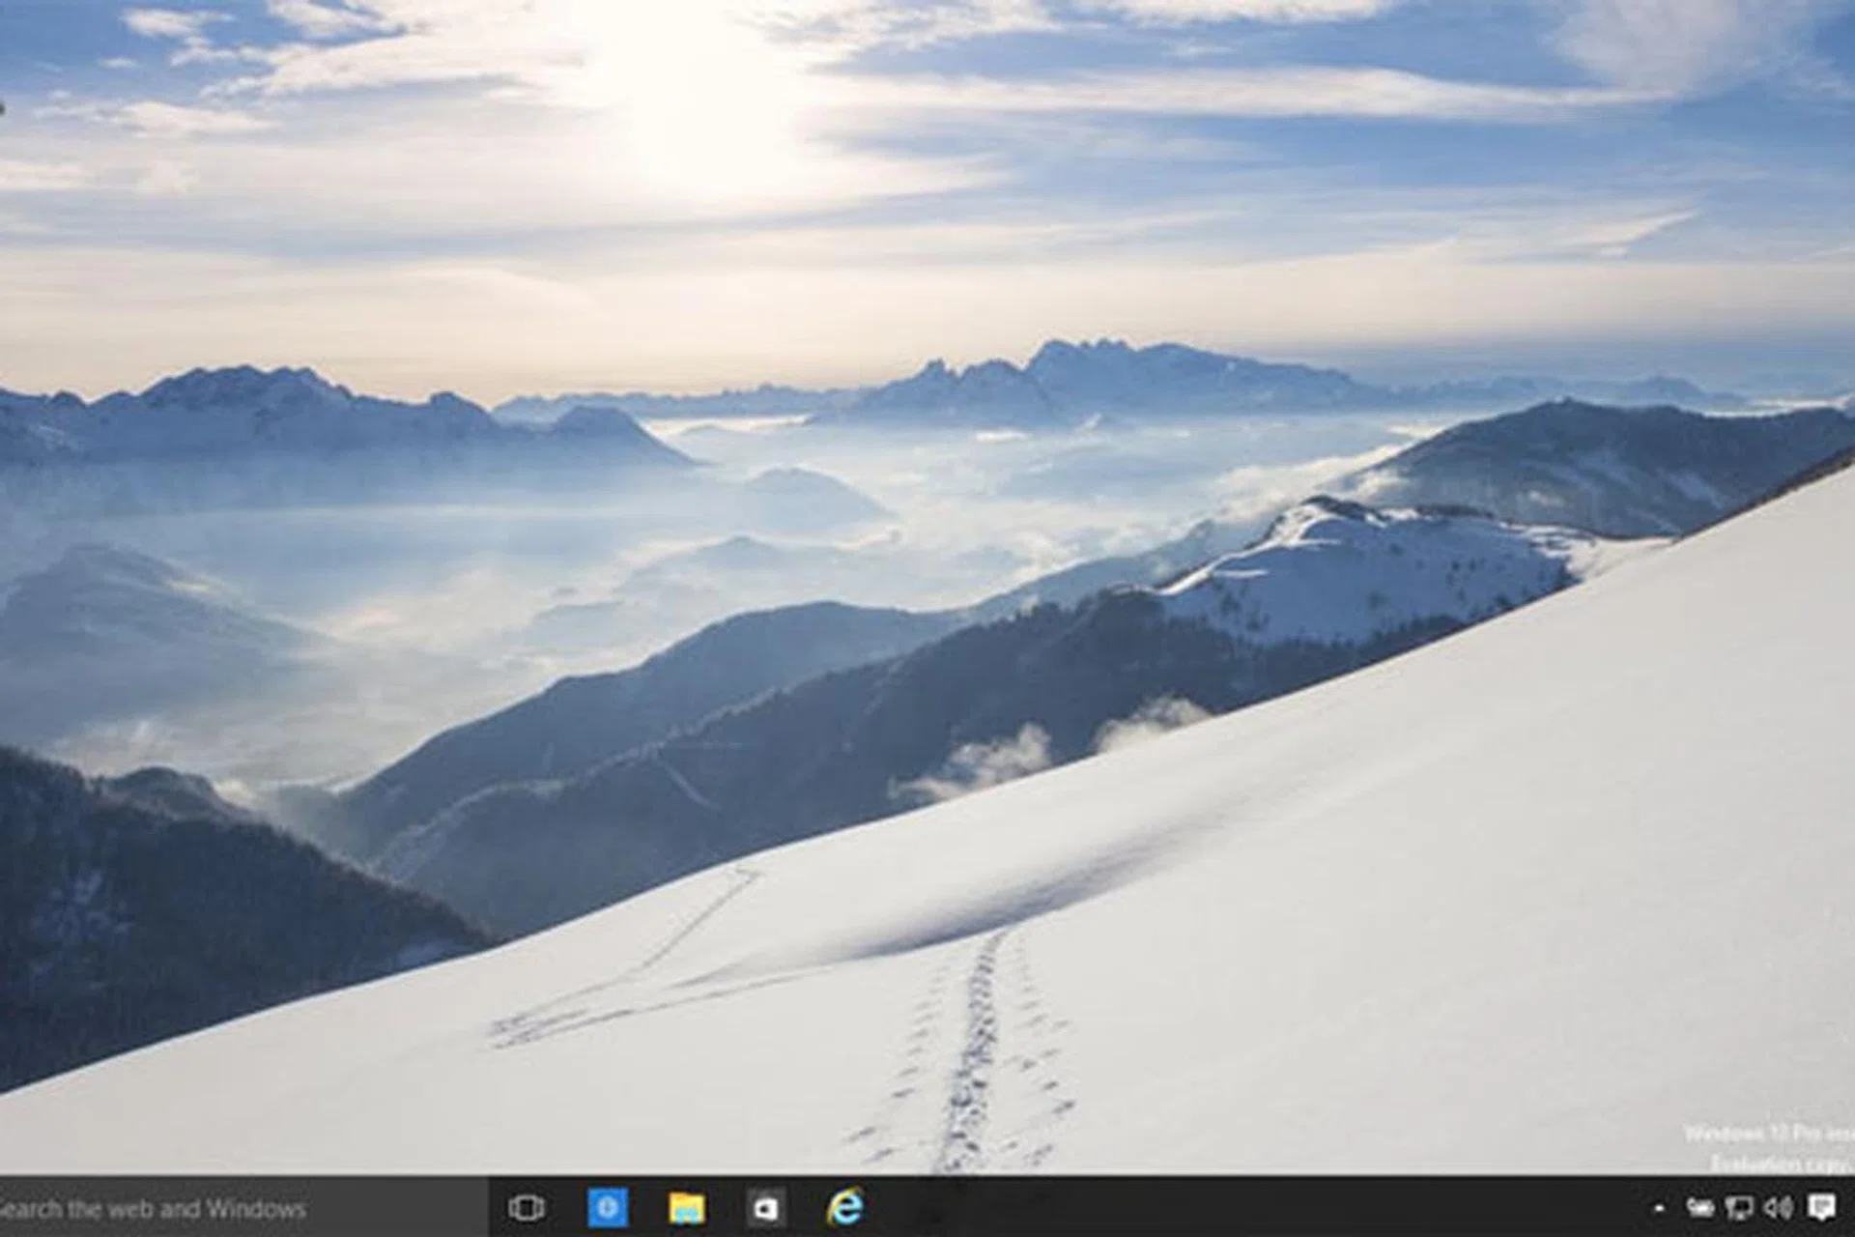The width and height of the screenshot is (1855, 1237).
Task: Open the volume speaker tray control
Action: [x=1779, y=1207]
